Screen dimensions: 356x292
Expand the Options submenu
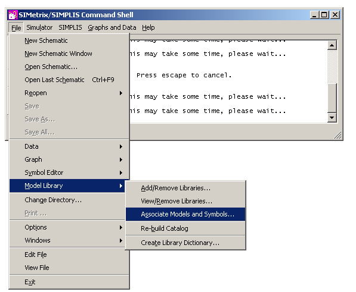tap(67, 227)
